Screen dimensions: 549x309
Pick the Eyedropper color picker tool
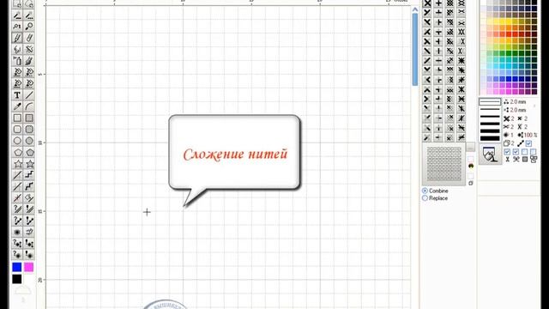click(17, 106)
